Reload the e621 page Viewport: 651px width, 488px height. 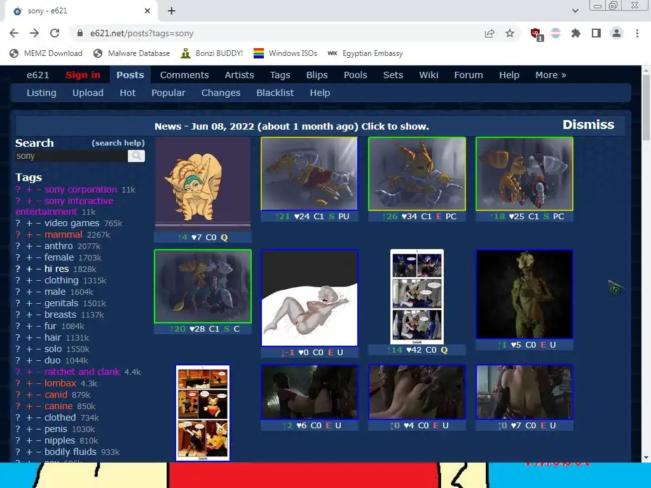[x=55, y=33]
